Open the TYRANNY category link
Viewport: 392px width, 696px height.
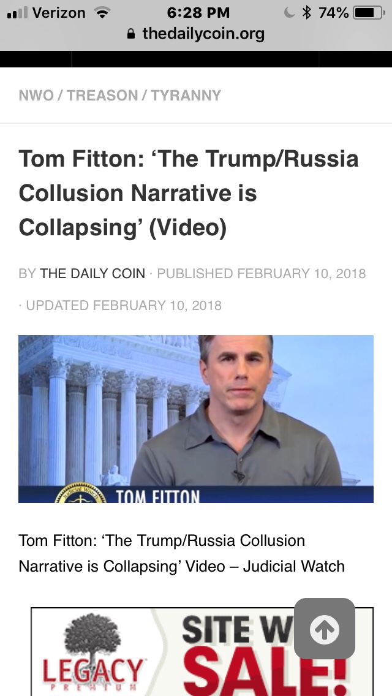coord(186,96)
